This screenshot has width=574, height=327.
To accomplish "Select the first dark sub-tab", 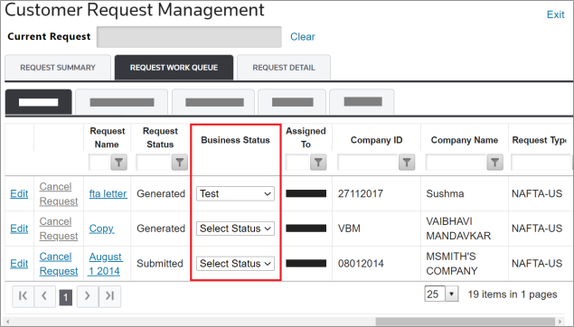I will (x=39, y=102).
